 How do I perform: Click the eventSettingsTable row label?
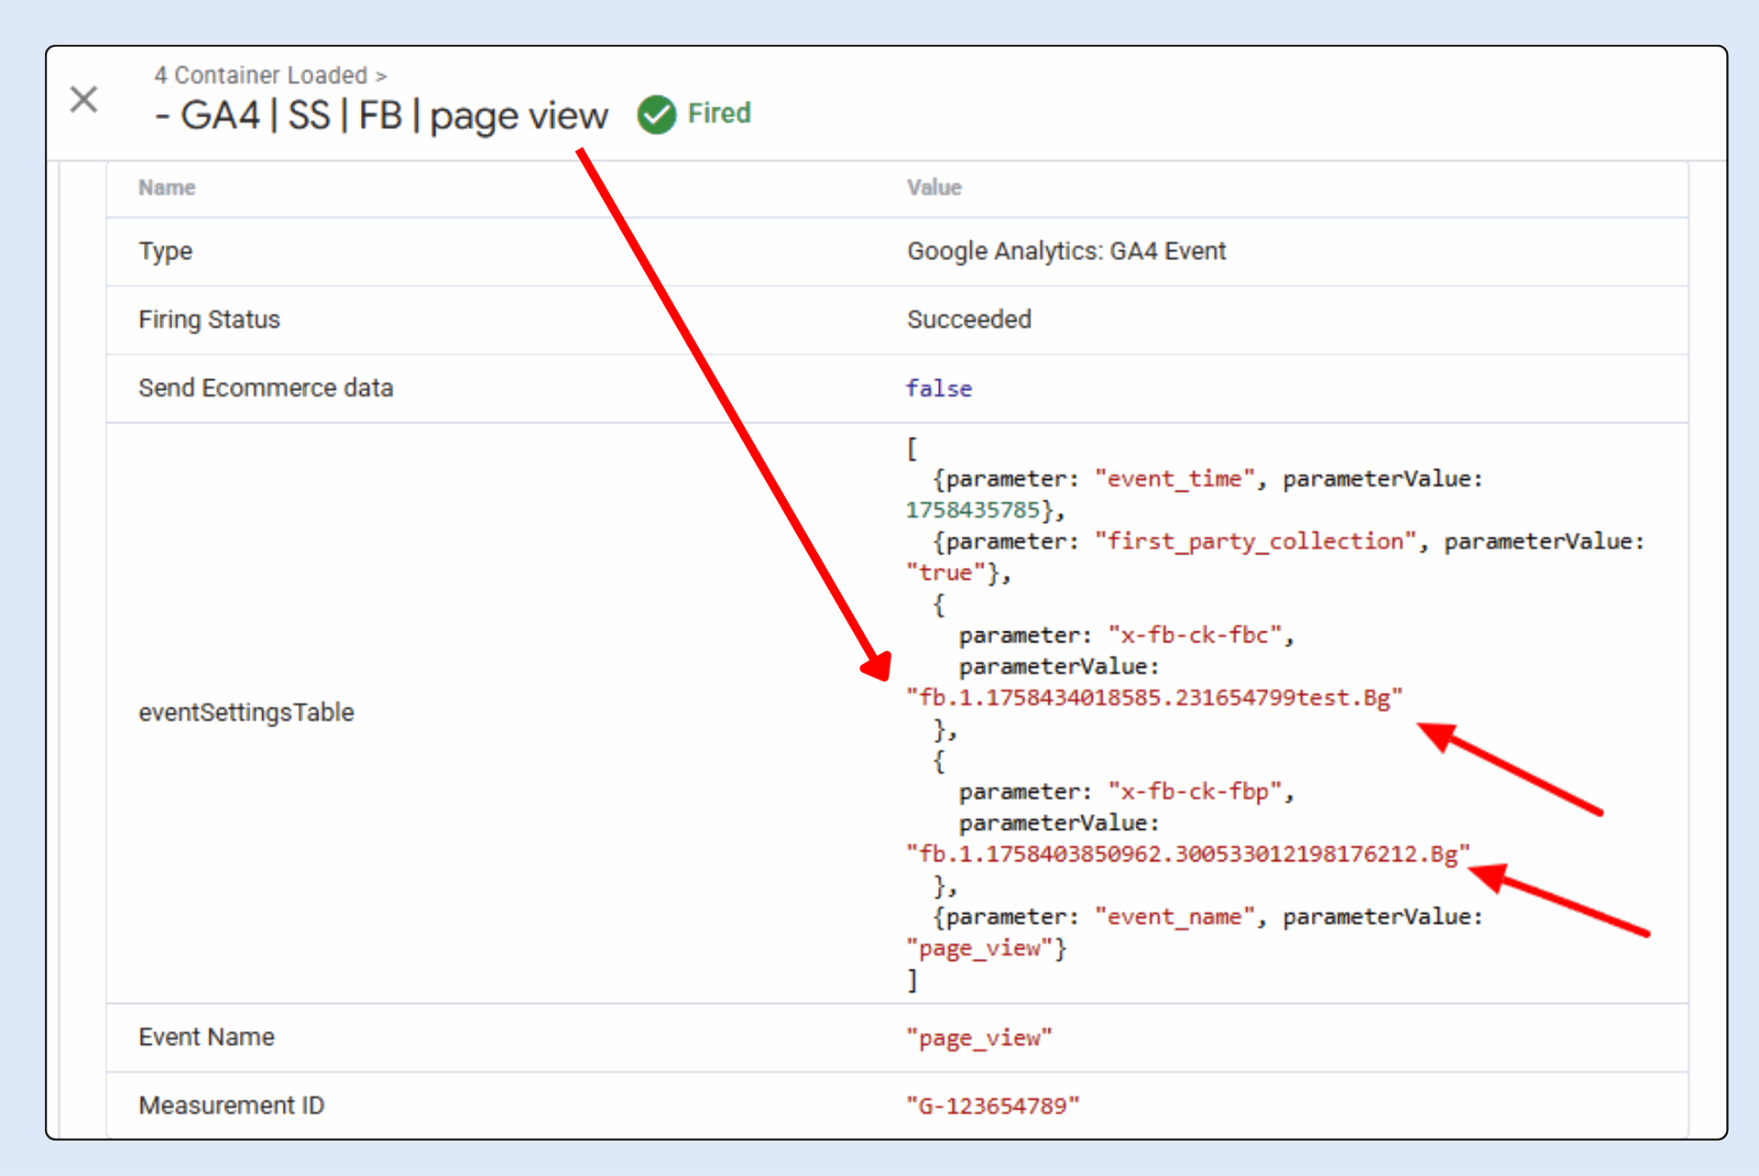[x=246, y=713]
